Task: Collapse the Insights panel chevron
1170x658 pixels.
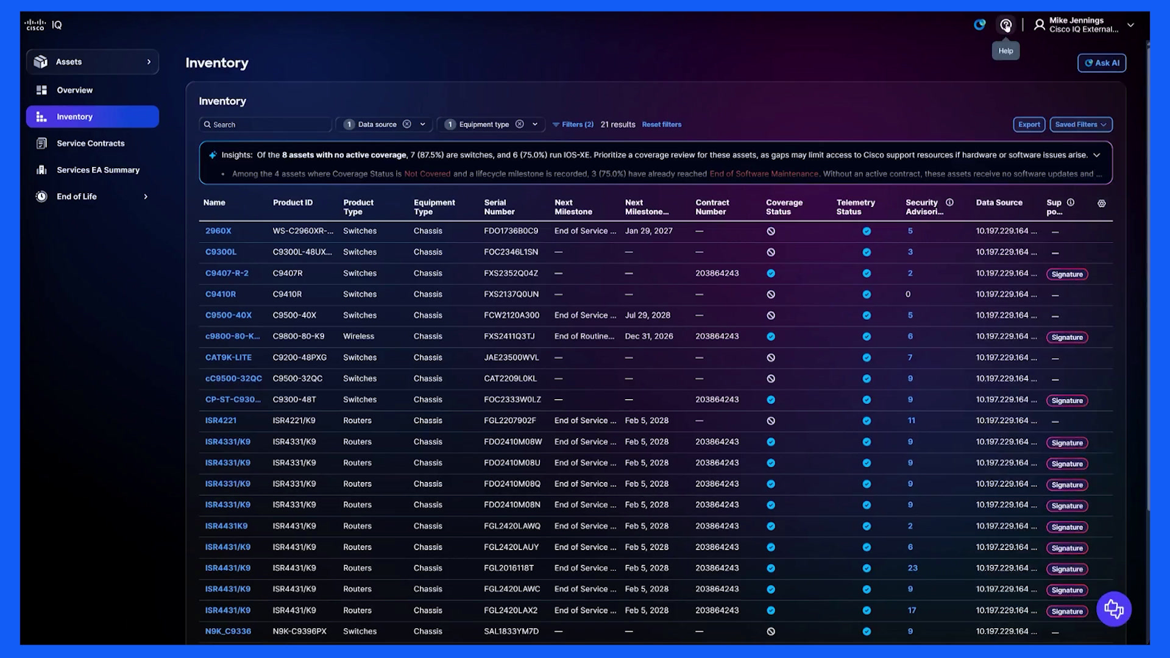Action: click(x=1097, y=155)
